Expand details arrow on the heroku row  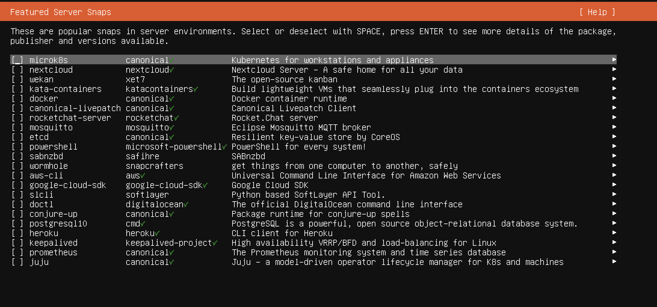tap(614, 233)
